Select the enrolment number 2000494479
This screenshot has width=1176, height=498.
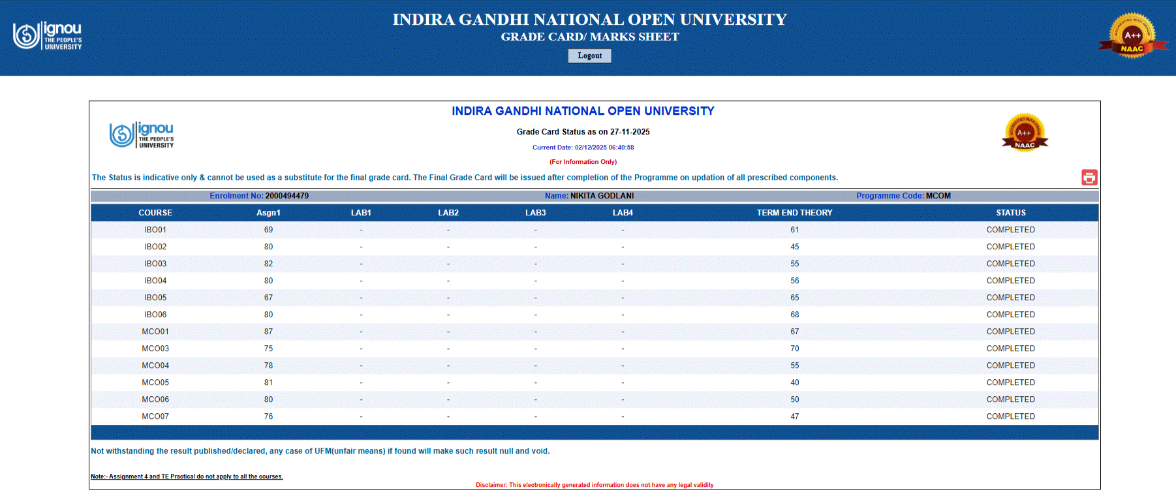click(x=286, y=196)
